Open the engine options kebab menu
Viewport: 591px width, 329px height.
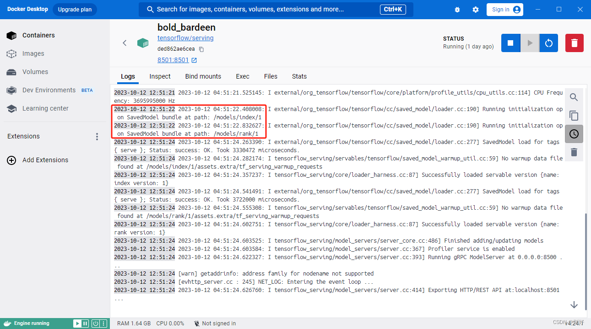(x=103, y=324)
